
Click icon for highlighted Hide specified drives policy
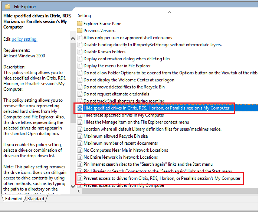80,108
